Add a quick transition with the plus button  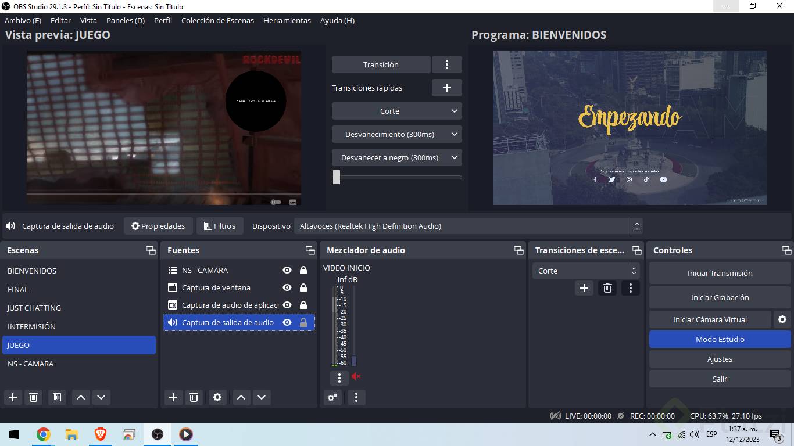[x=447, y=88]
